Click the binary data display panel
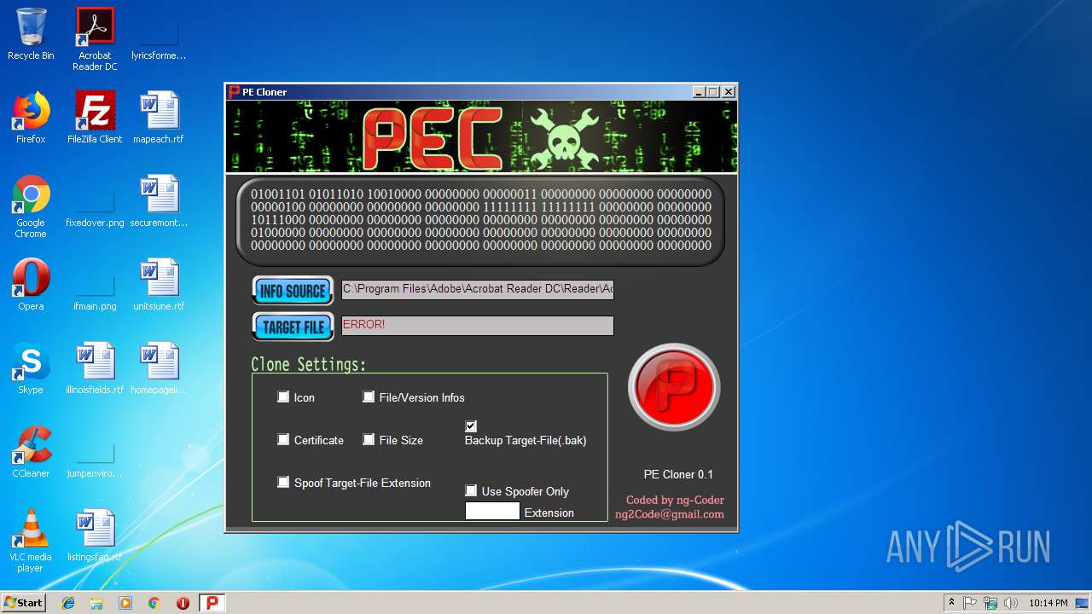The width and height of the screenshot is (1092, 614). tap(480, 220)
